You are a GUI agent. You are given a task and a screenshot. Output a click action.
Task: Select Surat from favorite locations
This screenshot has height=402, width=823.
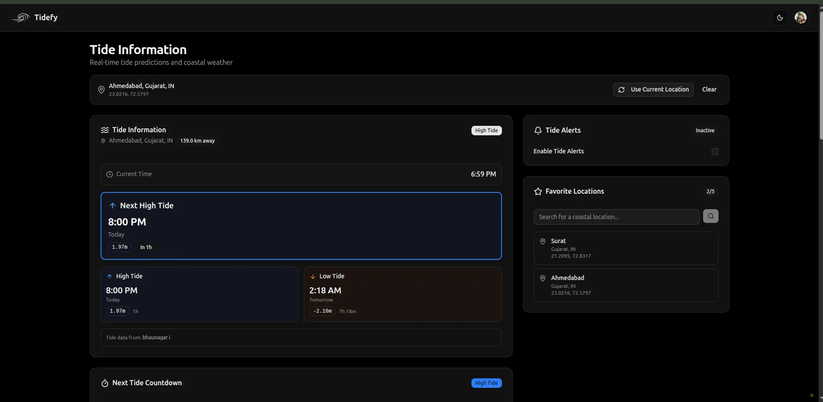point(625,248)
